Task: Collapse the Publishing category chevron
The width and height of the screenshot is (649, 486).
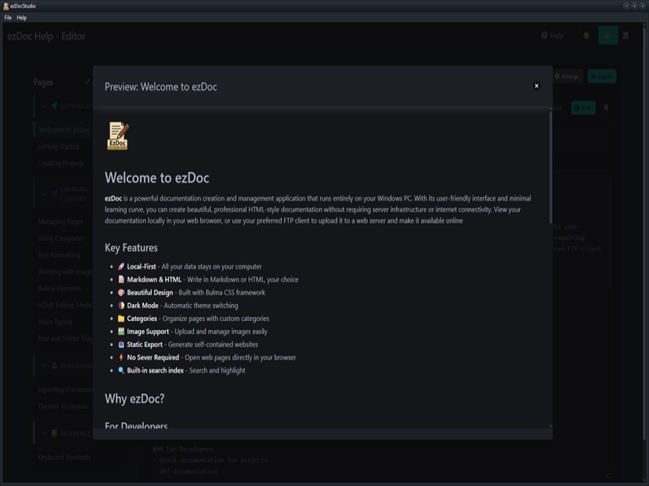Action: 44,365
